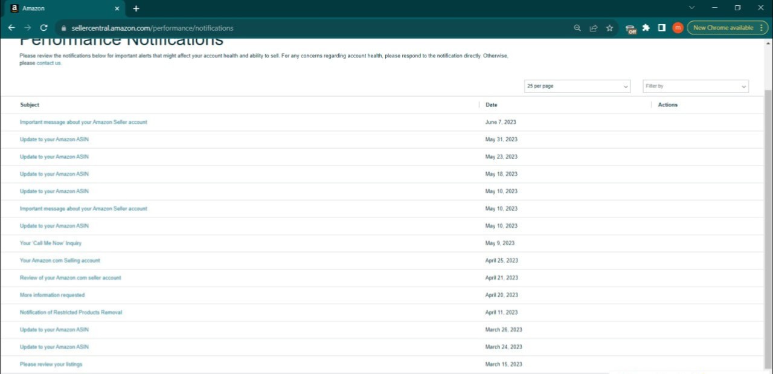Open Your Amazon.com Selling account notification
This screenshot has height=374, width=773.
[60, 260]
